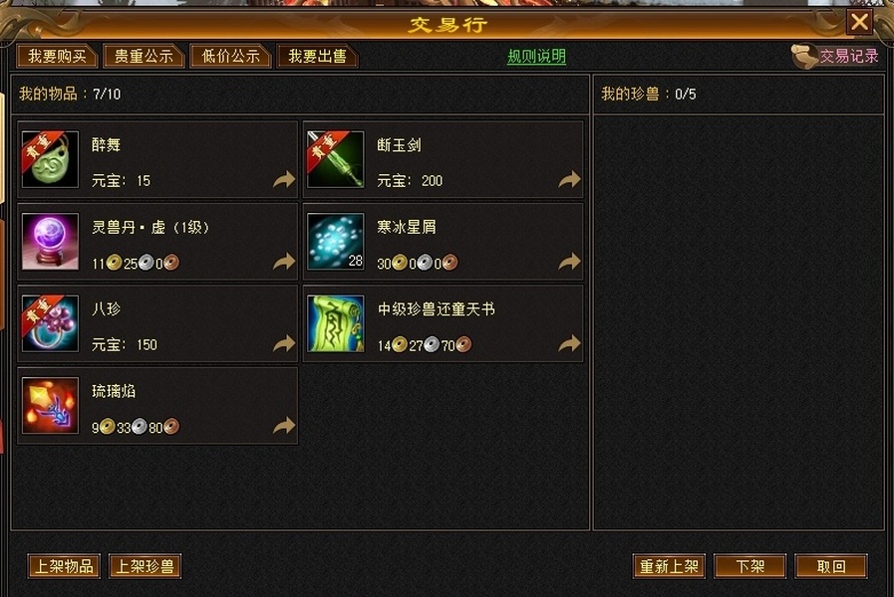The height and width of the screenshot is (597, 894).
Task: Open the 规则说明 rules link
Action: click(x=536, y=57)
